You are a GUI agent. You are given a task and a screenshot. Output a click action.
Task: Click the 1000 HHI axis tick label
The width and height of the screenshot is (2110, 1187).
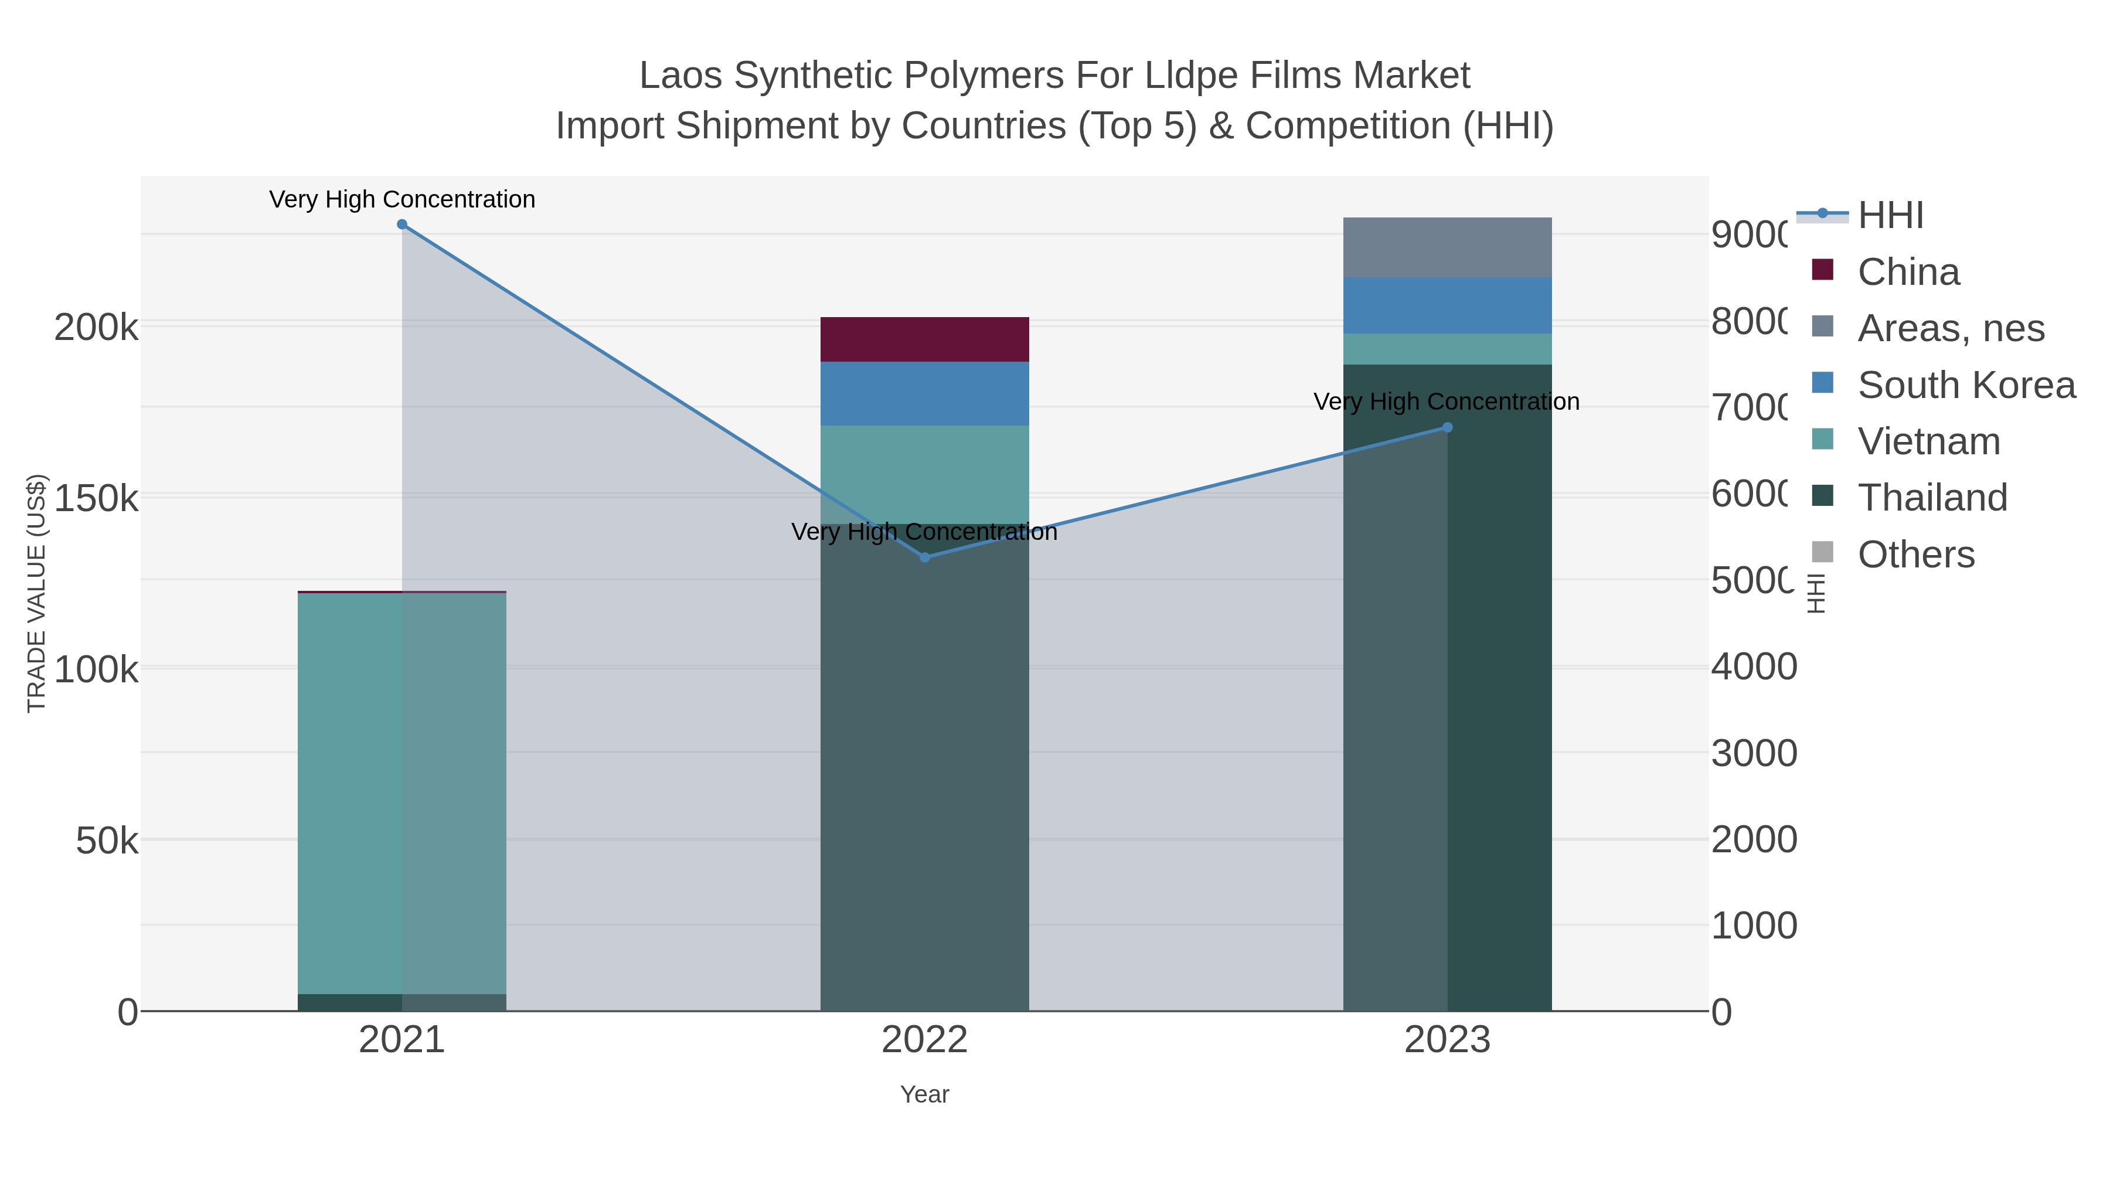[1754, 926]
